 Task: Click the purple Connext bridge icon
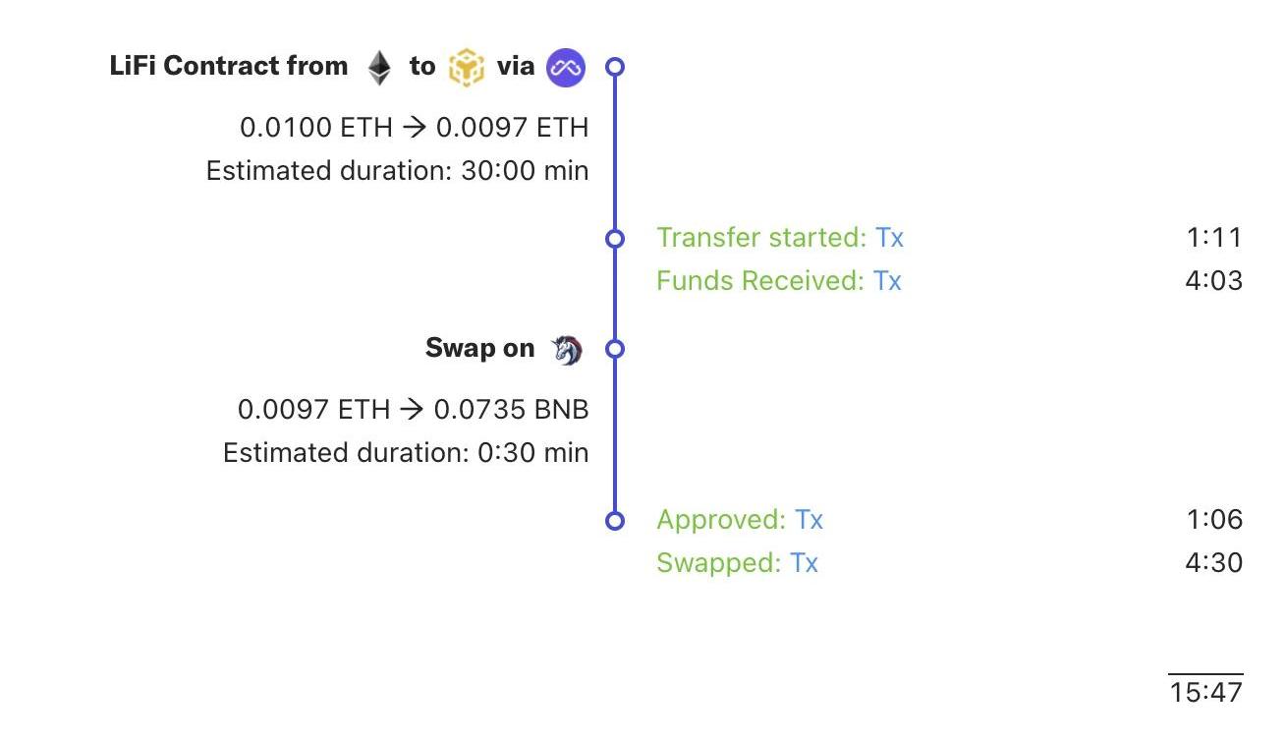566,68
